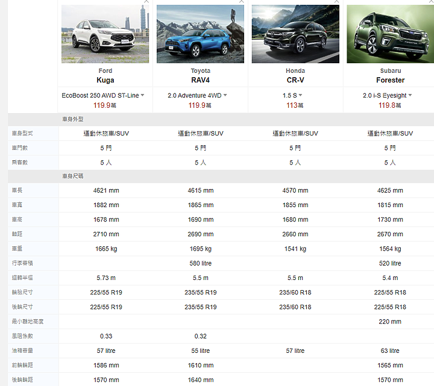Select the CR-V 113萬 price

(295, 105)
